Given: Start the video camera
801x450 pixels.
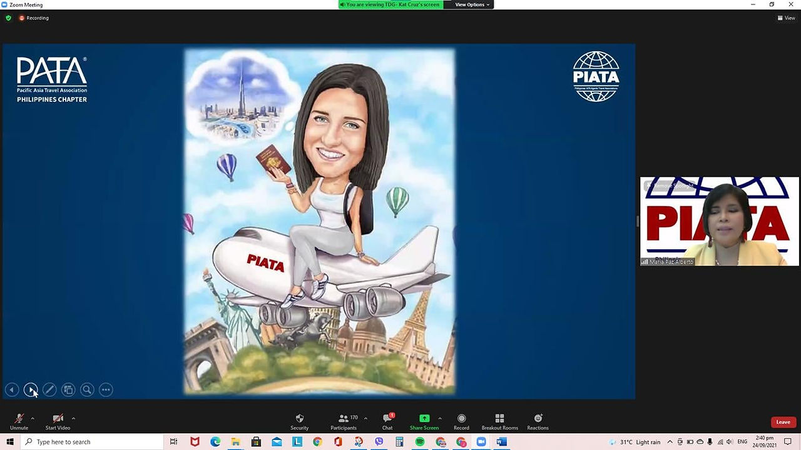Looking at the screenshot, I should click(x=58, y=422).
